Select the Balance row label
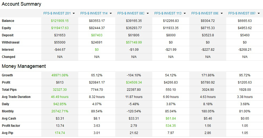The width and height of the screenshot is (263, 138). click(8, 21)
